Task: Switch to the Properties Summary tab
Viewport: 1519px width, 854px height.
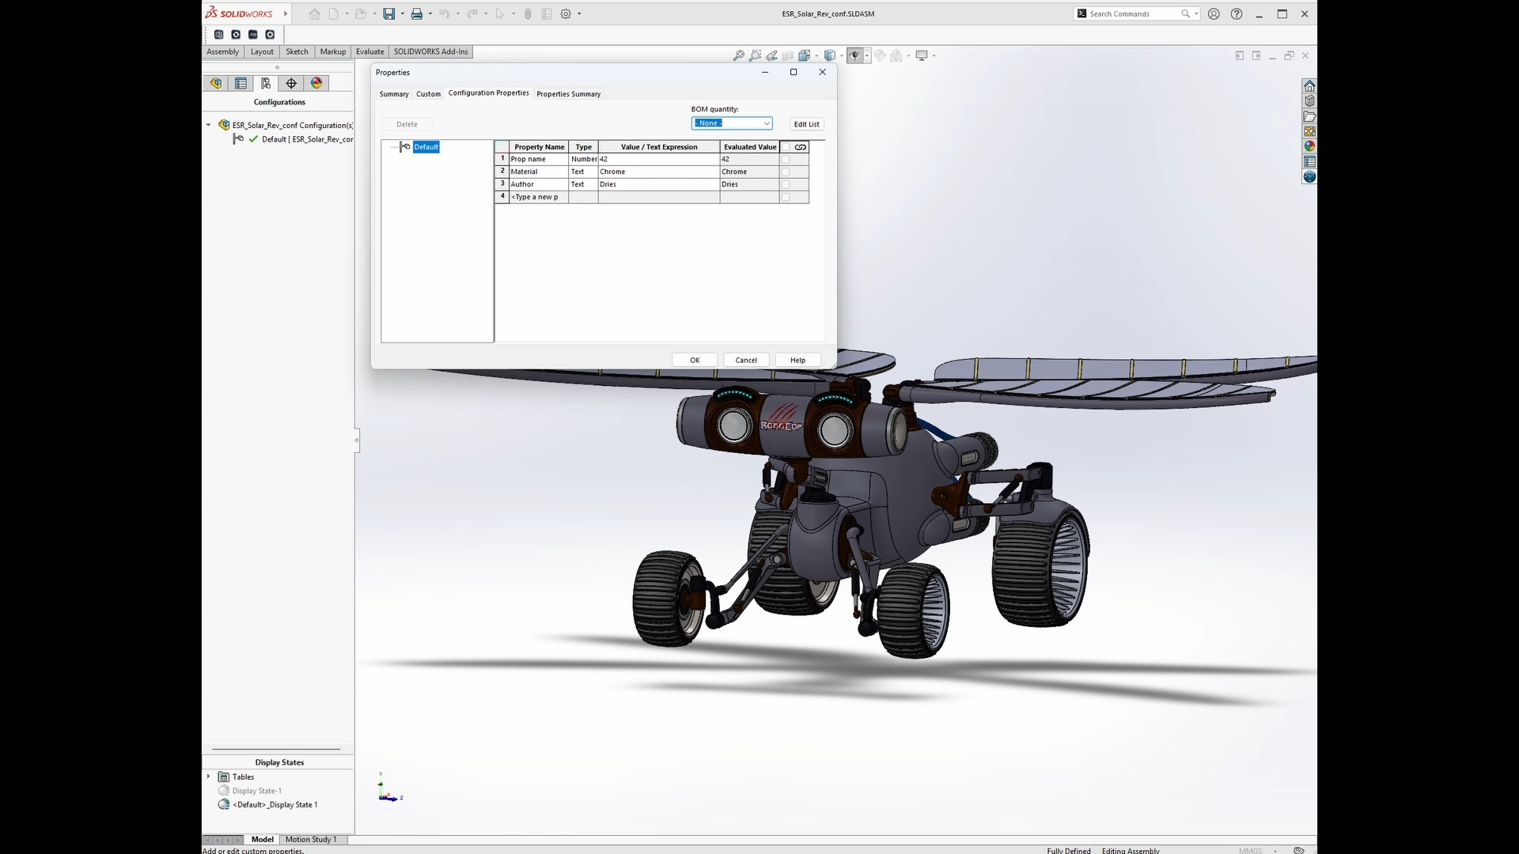Action: 568,94
